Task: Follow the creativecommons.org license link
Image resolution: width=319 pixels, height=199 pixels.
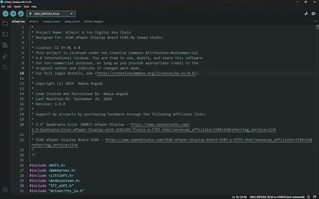Action: click(x=147, y=73)
